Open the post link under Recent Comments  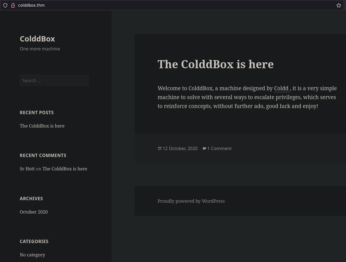pos(65,169)
